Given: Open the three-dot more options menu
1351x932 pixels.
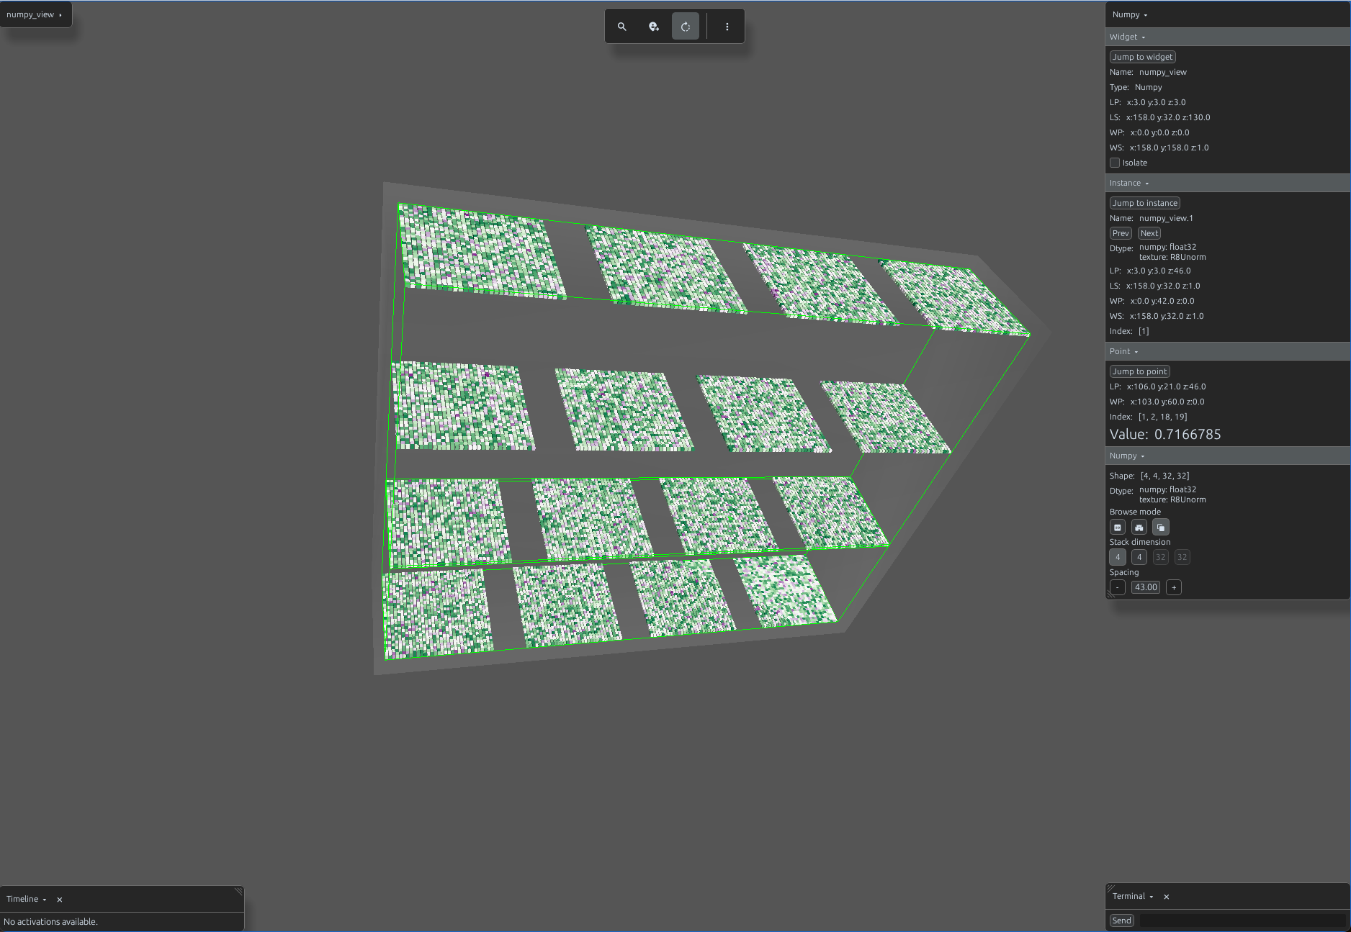Looking at the screenshot, I should pos(727,27).
